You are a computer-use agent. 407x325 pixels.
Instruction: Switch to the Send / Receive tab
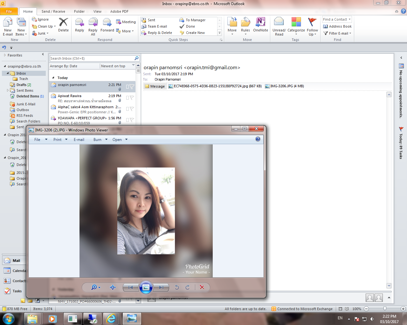[x=53, y=11]
